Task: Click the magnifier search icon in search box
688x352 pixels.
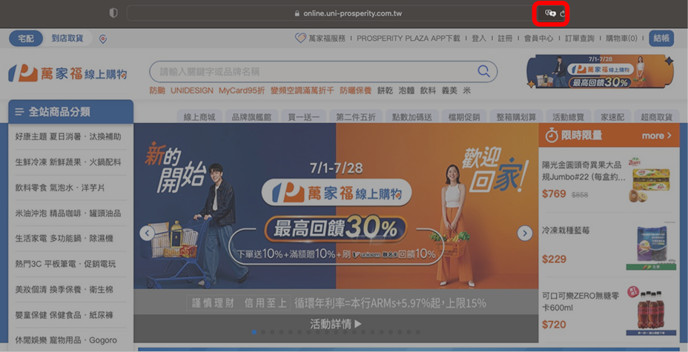Action: pyautogui.click(x=483, y=71)
